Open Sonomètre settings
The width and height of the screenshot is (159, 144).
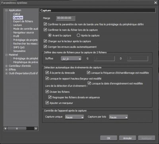point(19,51)
